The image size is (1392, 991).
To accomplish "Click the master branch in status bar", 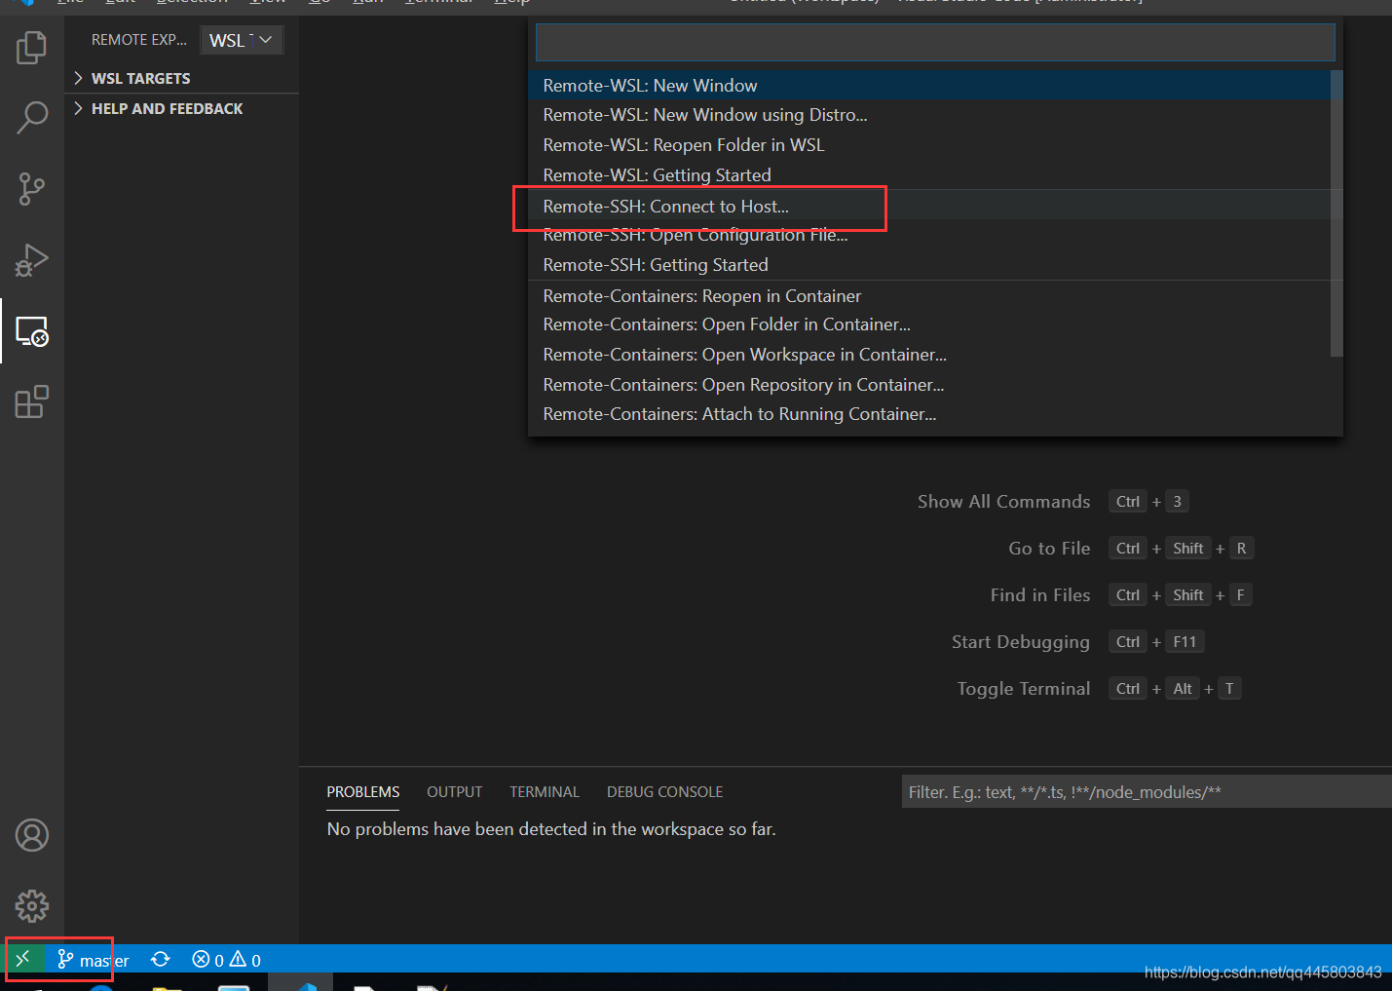I will click(93, 960).
